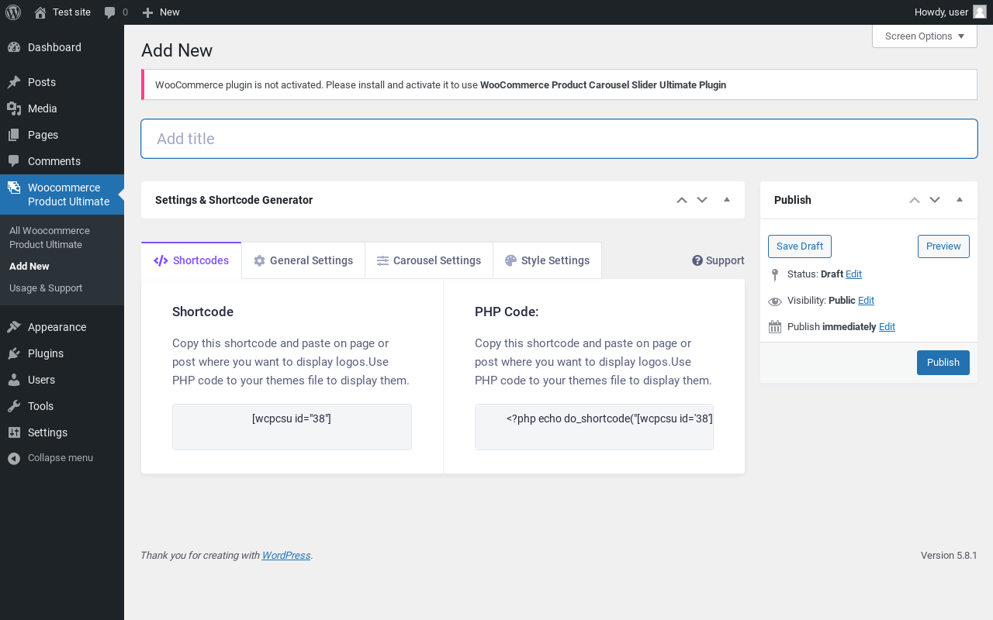Click the Support question mark icon
Viewport: 993px width, 620px height.
[697, 260]
